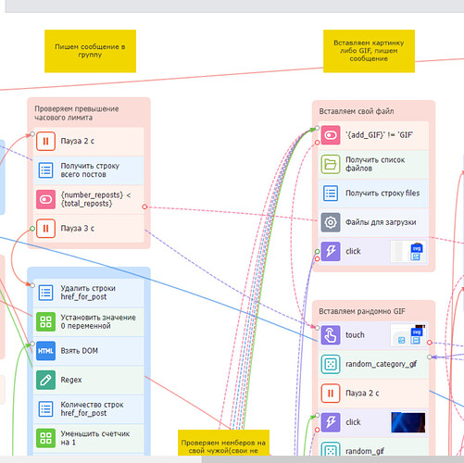This screenshot has width=464, height=463.
Task: Select the green grid icon for Установить значение
Action: pyautogui.click(x=45, y=321)
